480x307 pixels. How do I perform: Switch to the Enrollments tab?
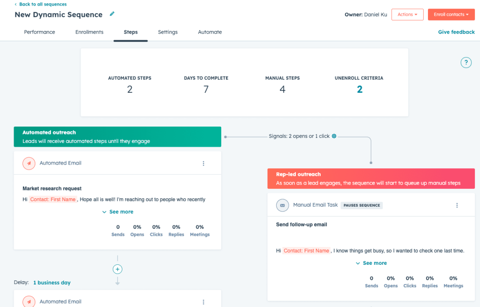[x=89, y=32]
